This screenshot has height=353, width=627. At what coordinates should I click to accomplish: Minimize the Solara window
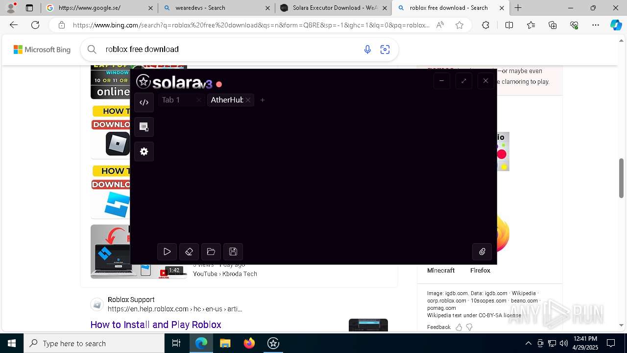[441, 81]
